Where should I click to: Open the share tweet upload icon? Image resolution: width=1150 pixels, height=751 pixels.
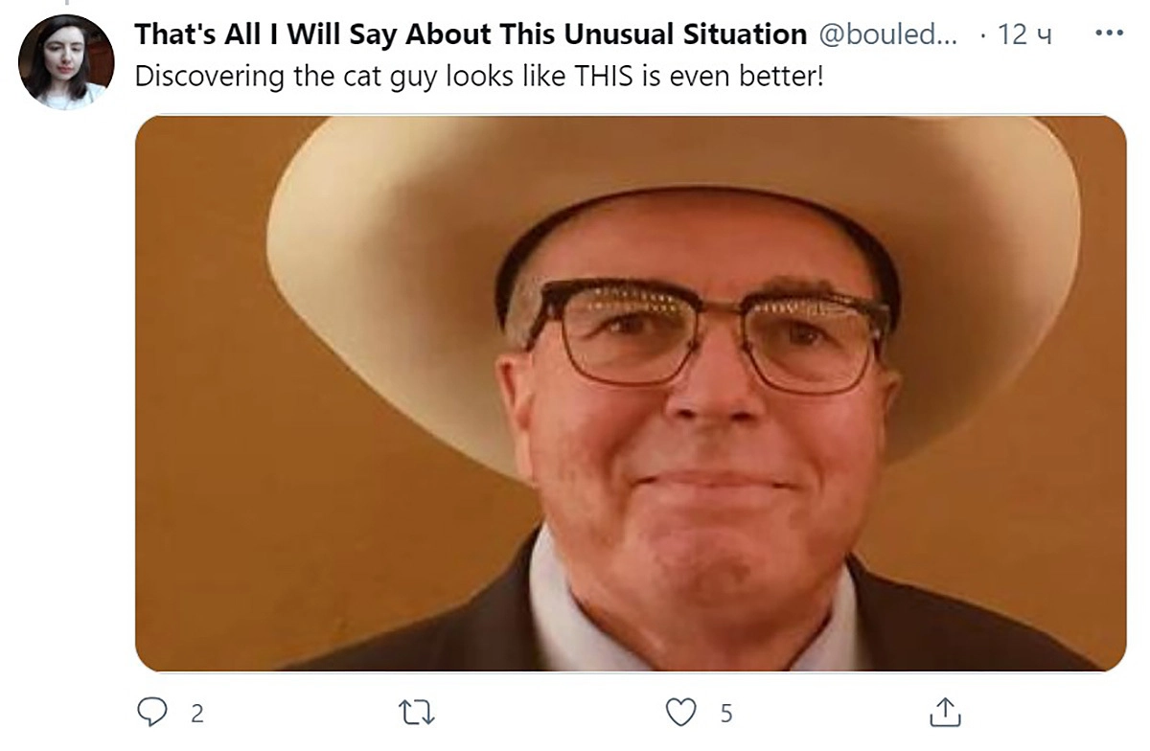tap(945, 712)
